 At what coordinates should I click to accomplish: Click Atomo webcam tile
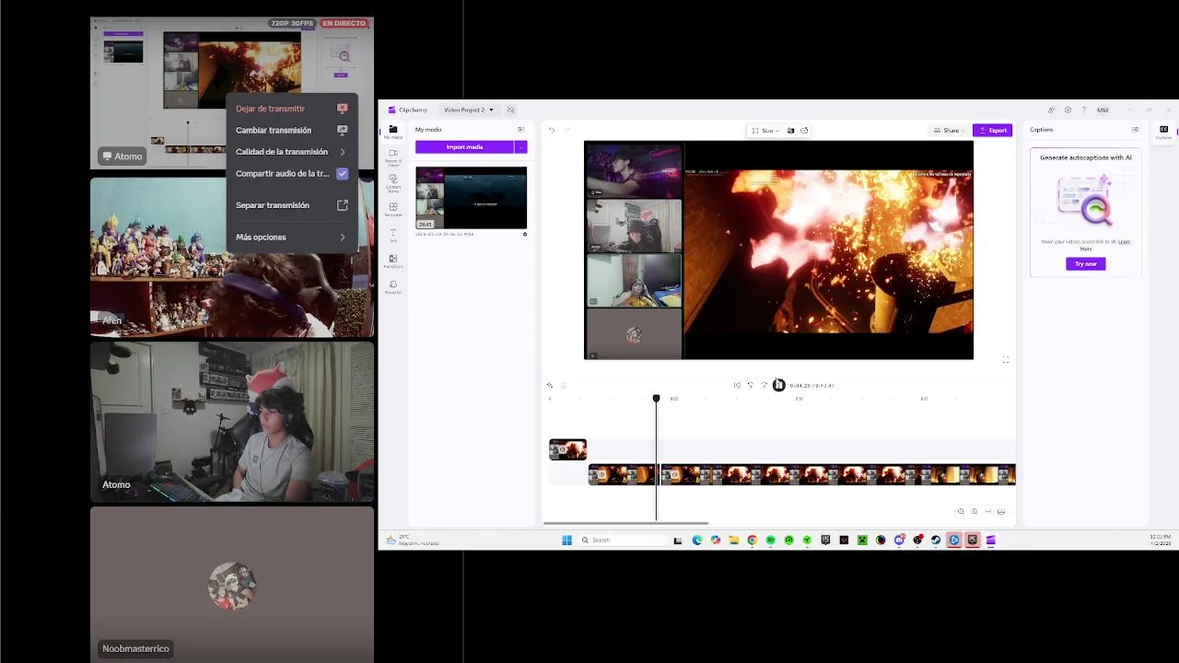[x=232, y=422]
